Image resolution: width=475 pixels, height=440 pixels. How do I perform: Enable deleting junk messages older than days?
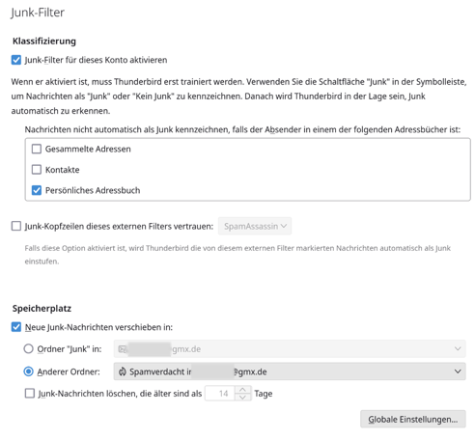tap(30, 393)
